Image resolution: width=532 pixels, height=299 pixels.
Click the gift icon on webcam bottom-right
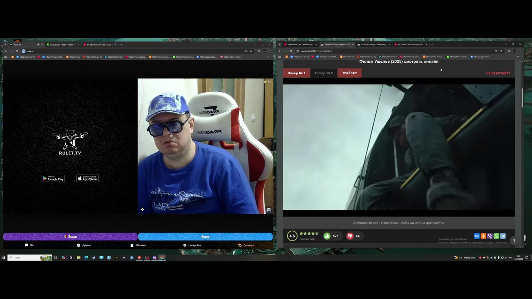point(268,209)
